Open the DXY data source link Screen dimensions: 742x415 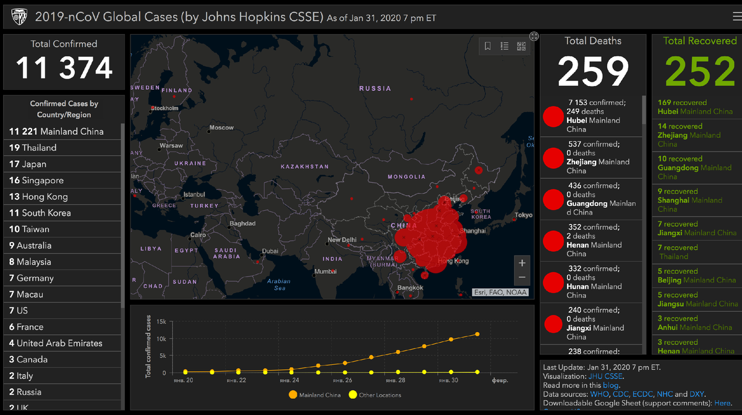tap(696, 394)
